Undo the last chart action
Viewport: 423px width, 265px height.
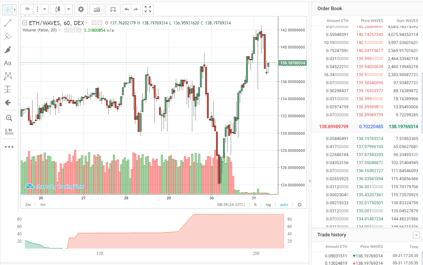(127, 9)
